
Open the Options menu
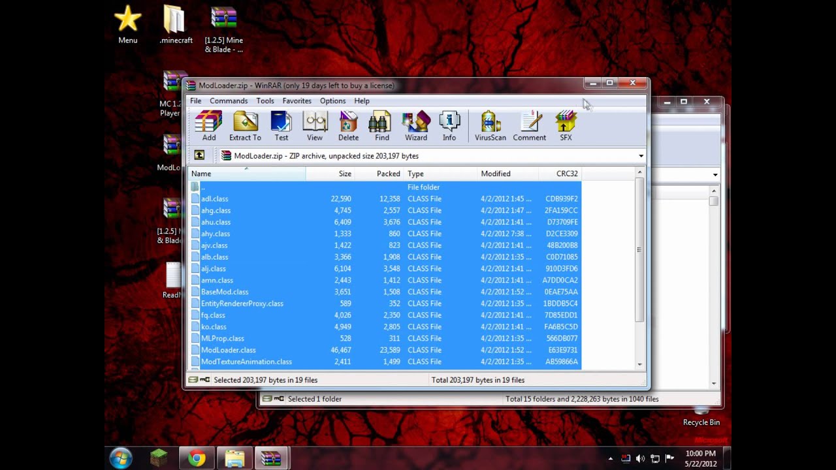(x=332, y=101)
